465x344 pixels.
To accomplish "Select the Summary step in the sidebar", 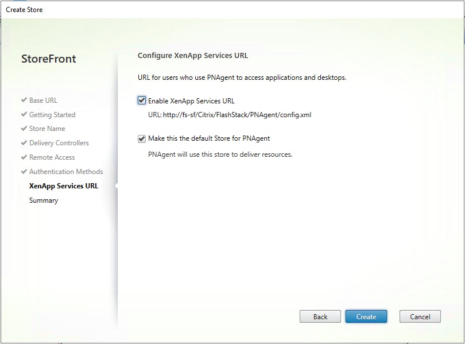I will pyautogui.click(x=42, y=200).
